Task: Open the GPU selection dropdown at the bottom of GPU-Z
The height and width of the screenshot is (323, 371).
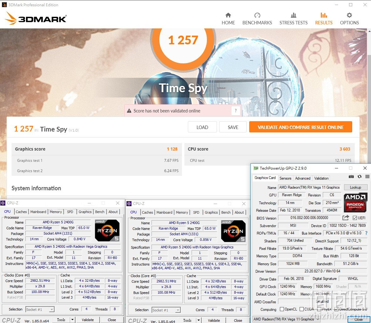Action: (286, 319)
